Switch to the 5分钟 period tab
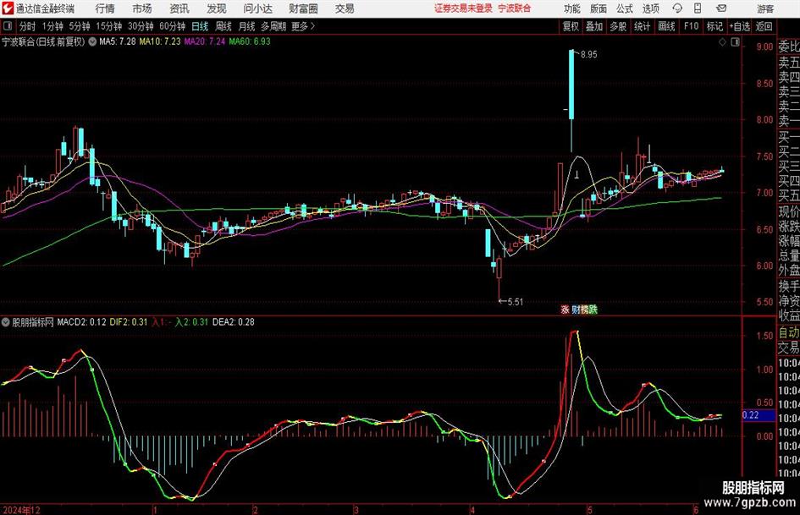The width and height of the screenshot is (800, 515). coord(80,26)
